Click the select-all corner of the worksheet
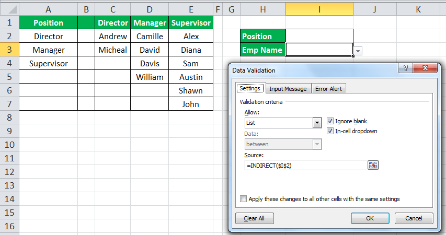446x235 pixels. click(9, 9)
